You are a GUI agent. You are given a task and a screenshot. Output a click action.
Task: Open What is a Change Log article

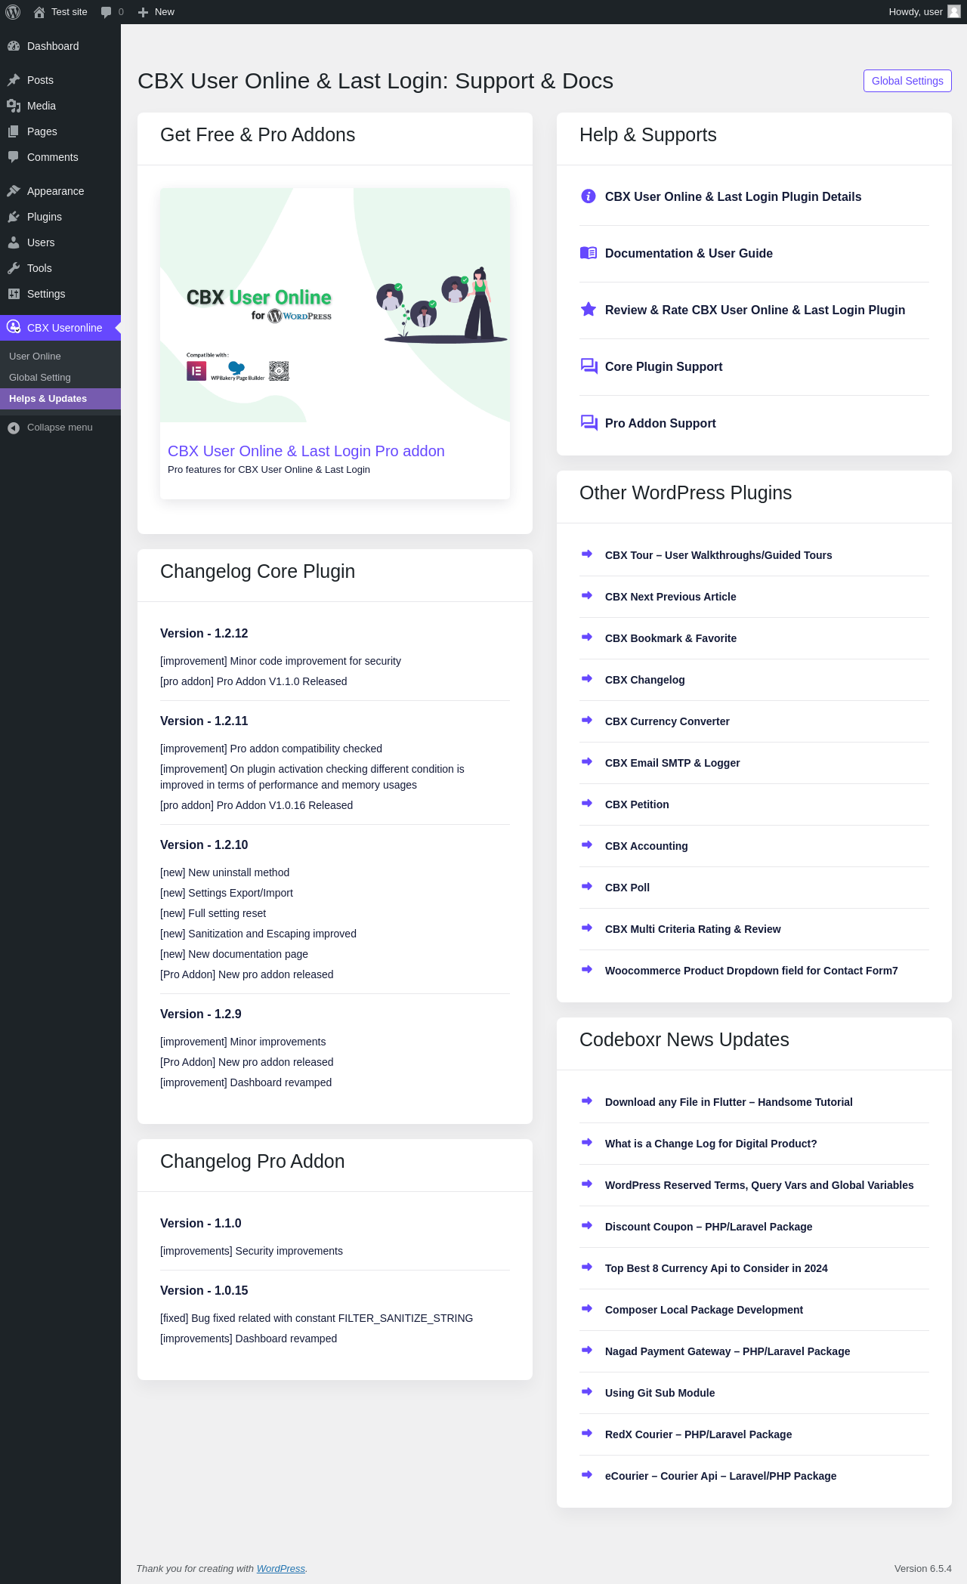(711, 1144)
